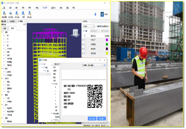186x129 pixels.
Task: Click the QR dialog's title bar logo icon
Action: pyautogui.click(x=40, y=60)
